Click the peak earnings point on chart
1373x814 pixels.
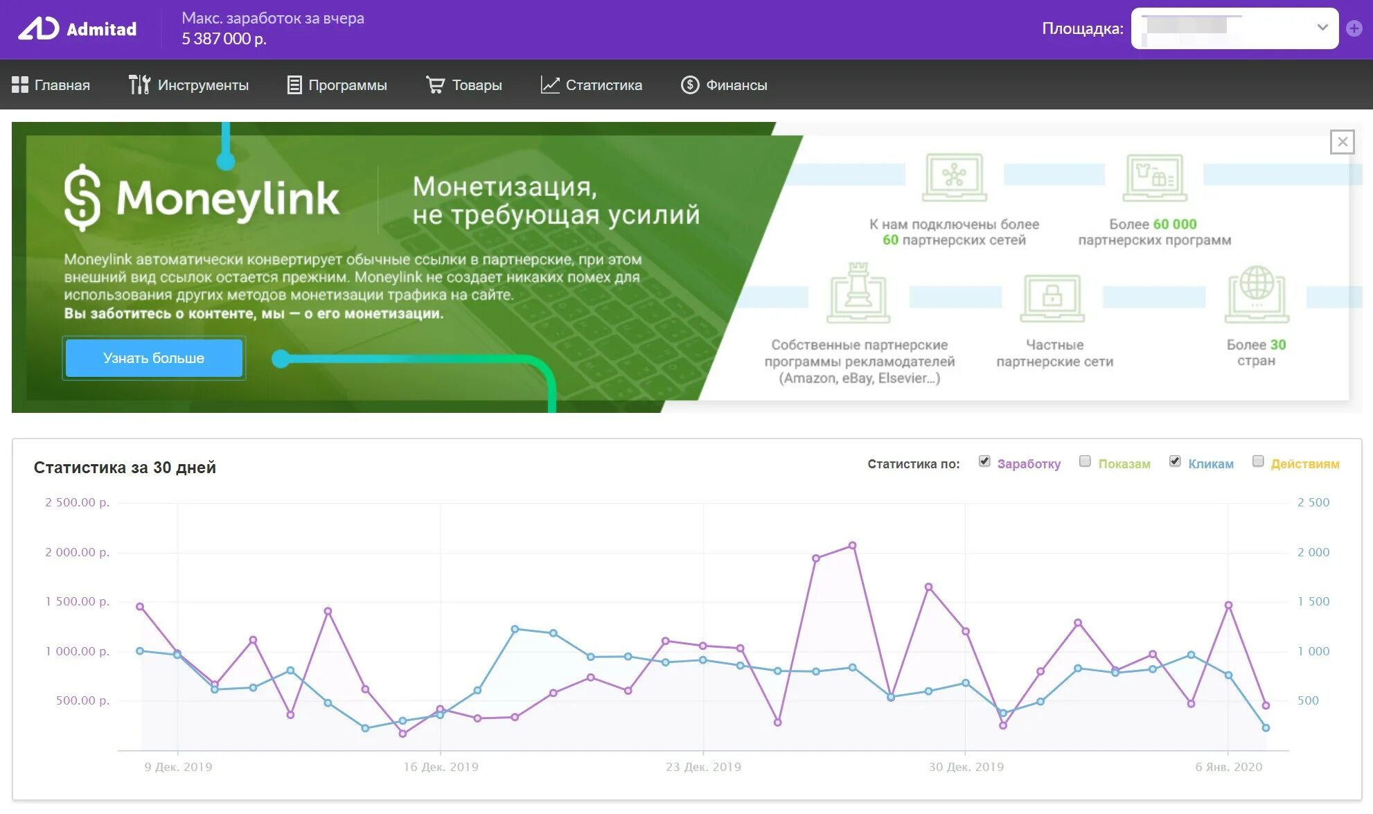click(x=852, y=546)
